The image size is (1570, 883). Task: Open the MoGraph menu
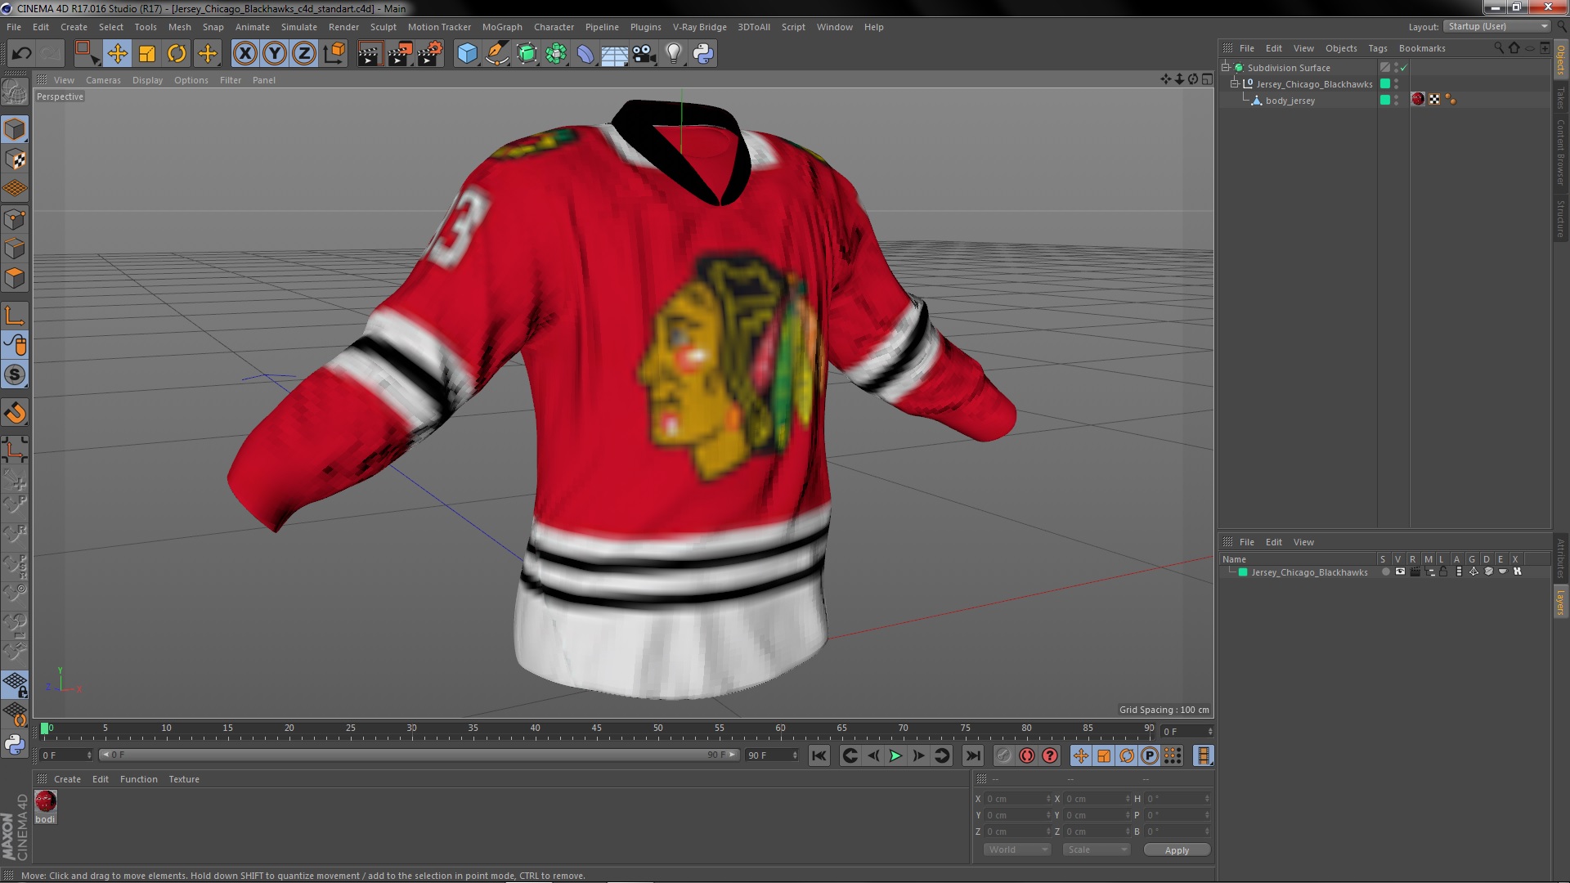pos(502,27)
